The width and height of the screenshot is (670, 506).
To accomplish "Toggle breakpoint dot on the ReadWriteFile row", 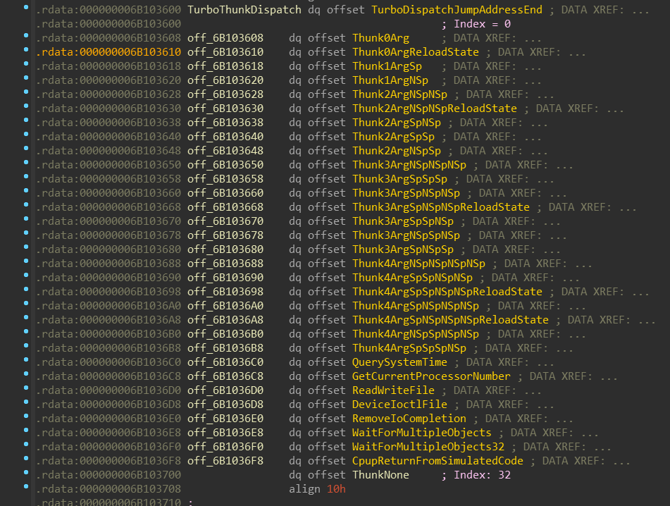I will [x=26, y=388].
